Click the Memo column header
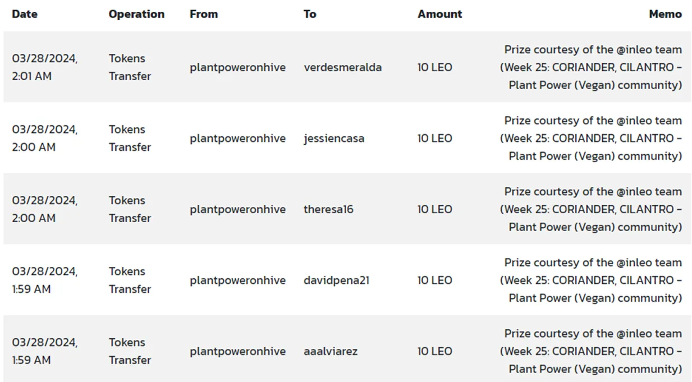Image resolution: width=692 pixels, height=382 pixels. pyautogui.click(x=666, y=14)
